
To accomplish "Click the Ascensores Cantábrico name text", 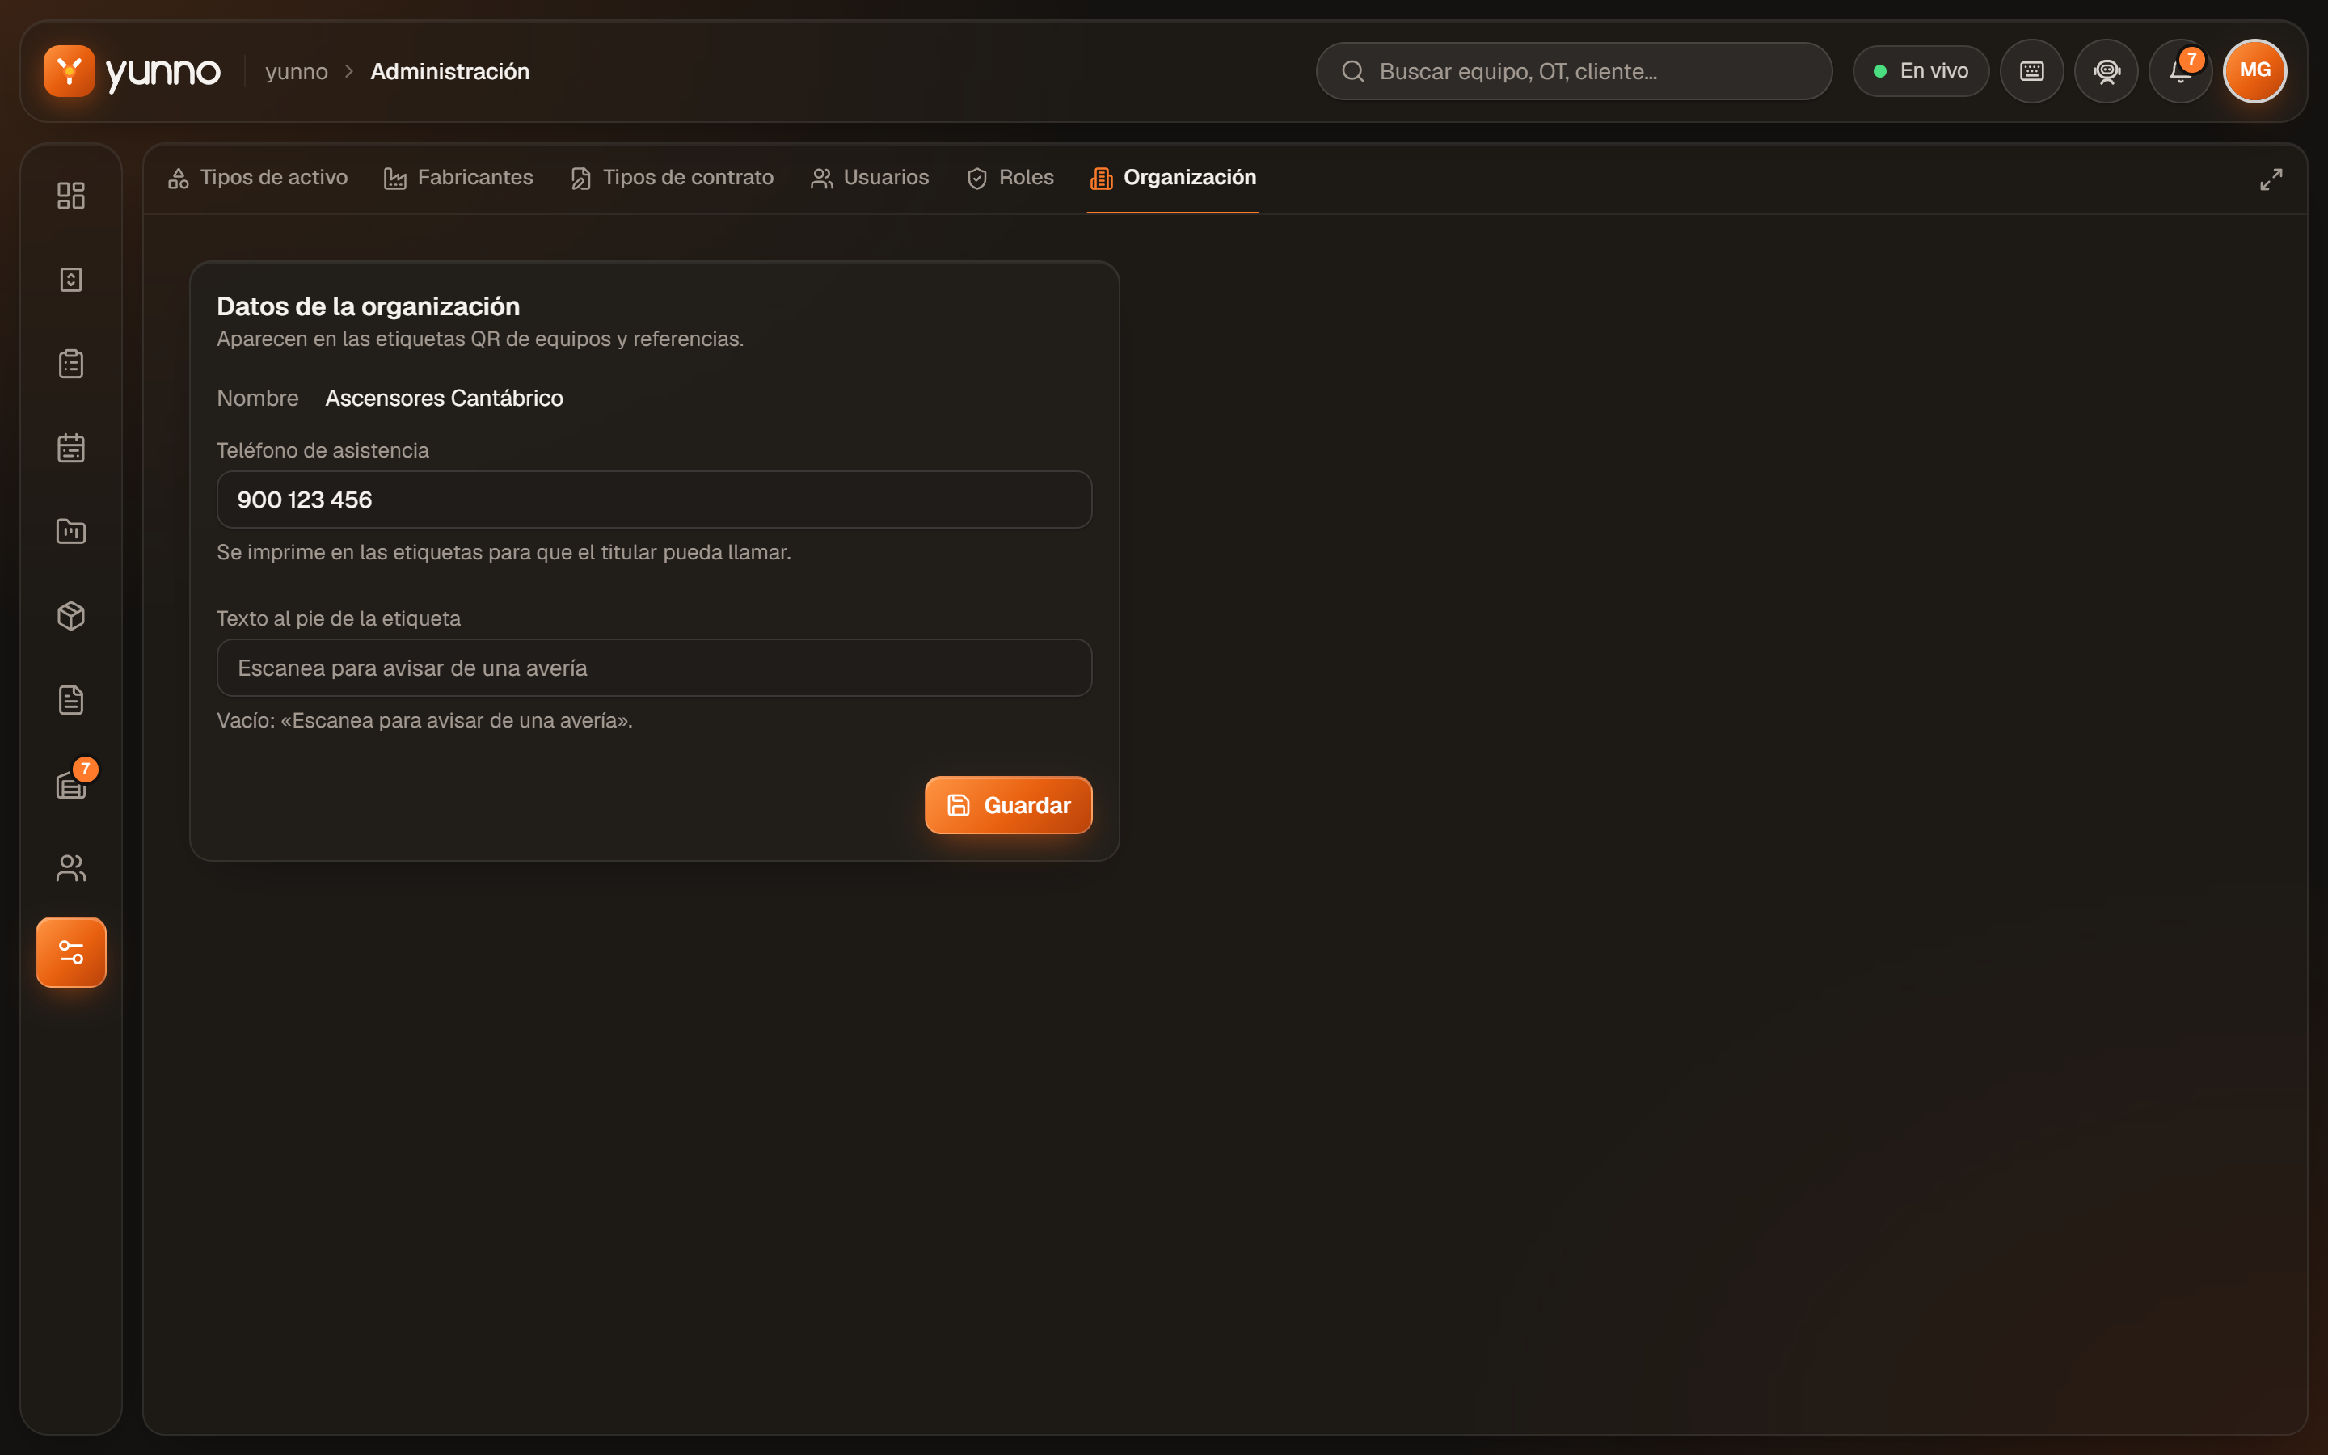I will click(x=444, y=399).
